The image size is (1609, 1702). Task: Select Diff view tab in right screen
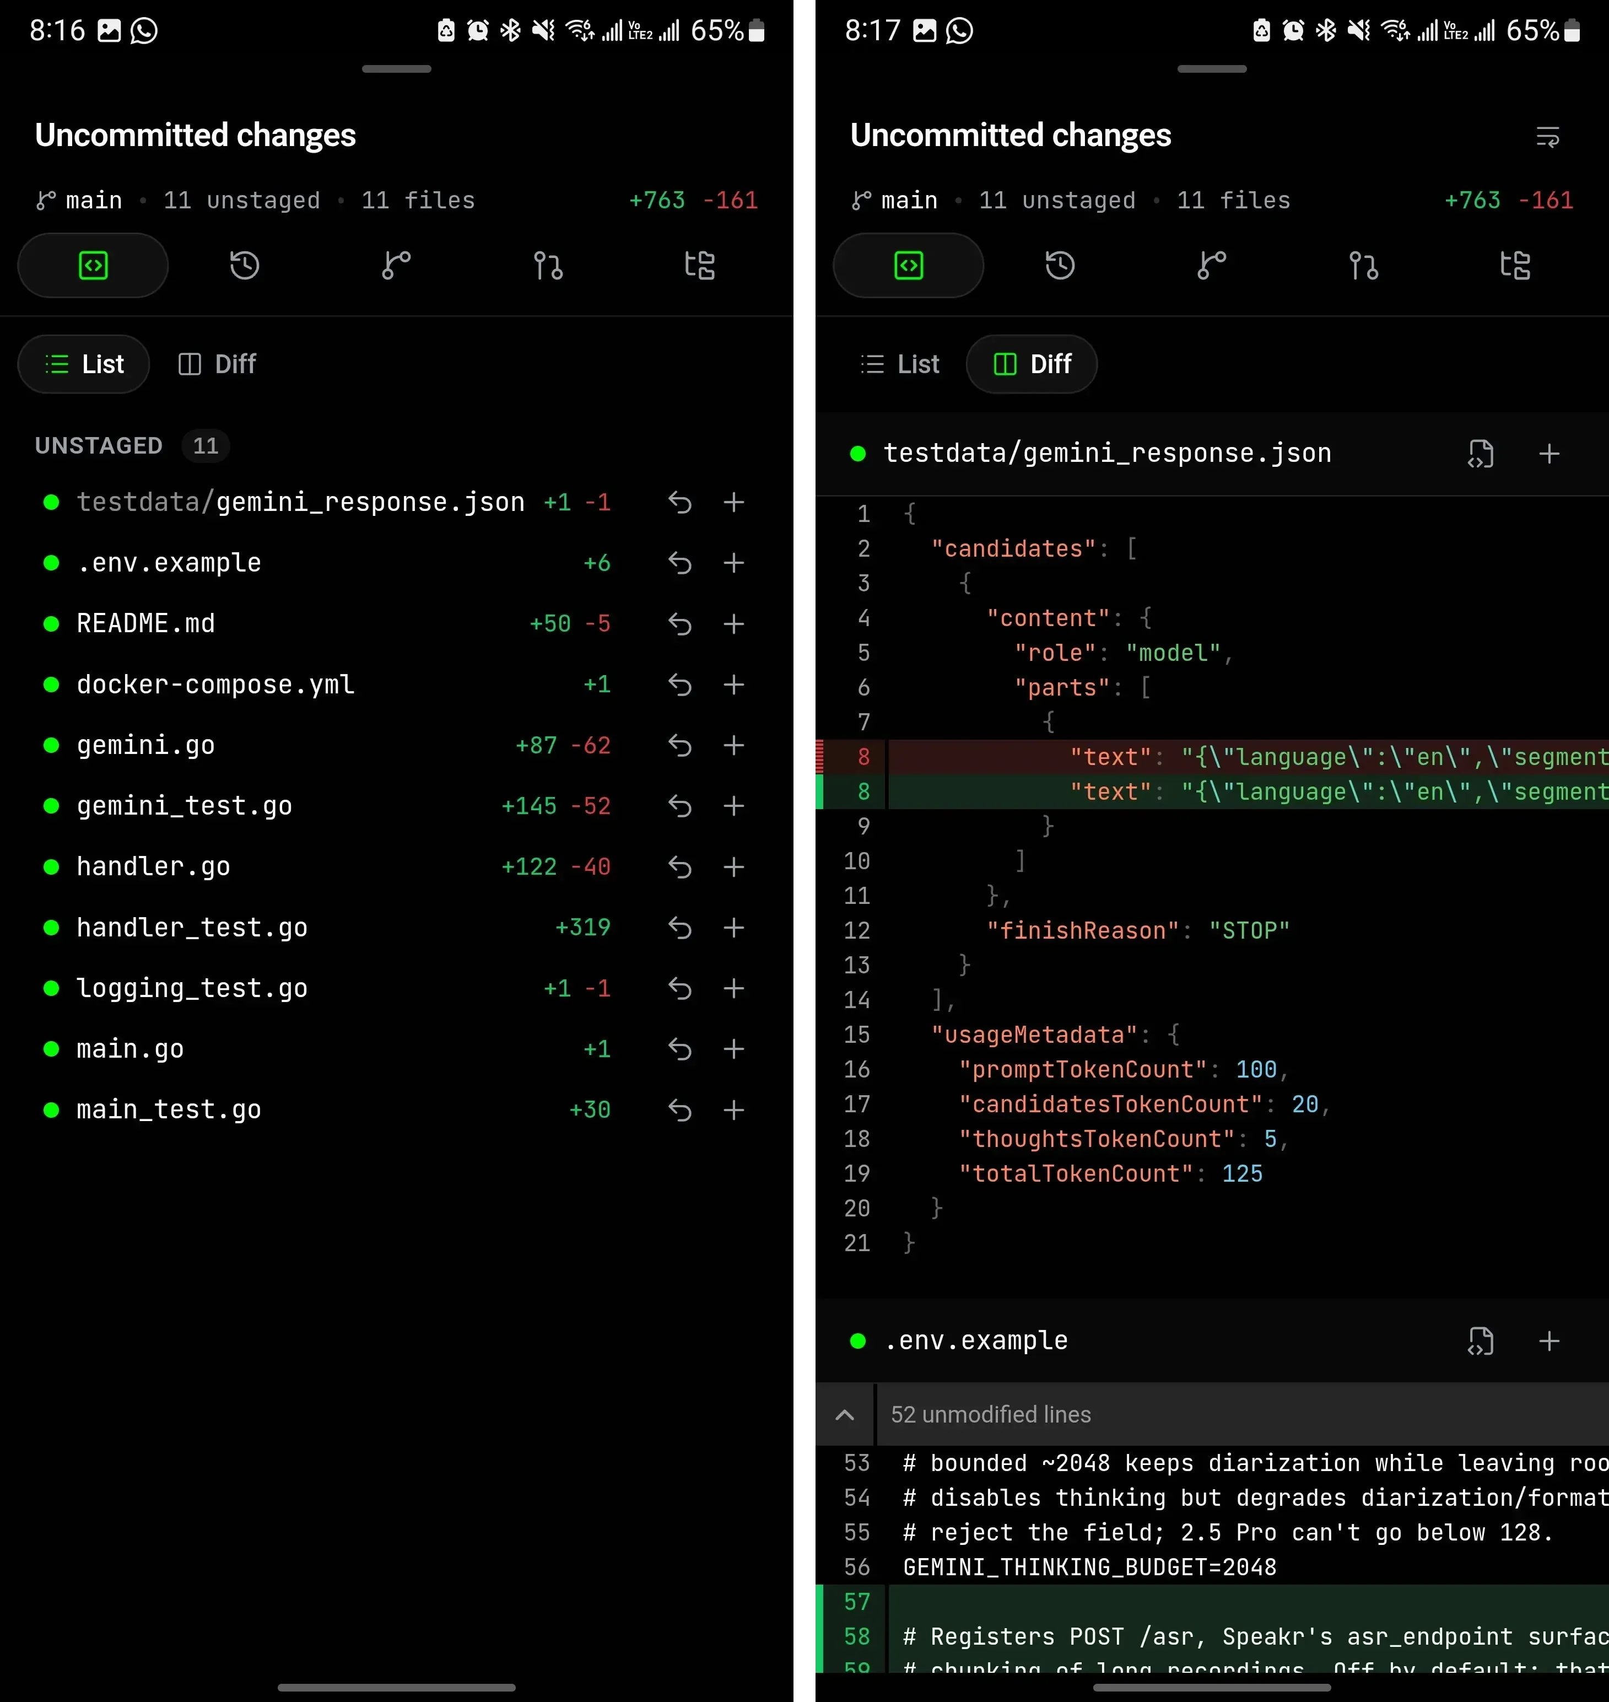point(1032,364)
